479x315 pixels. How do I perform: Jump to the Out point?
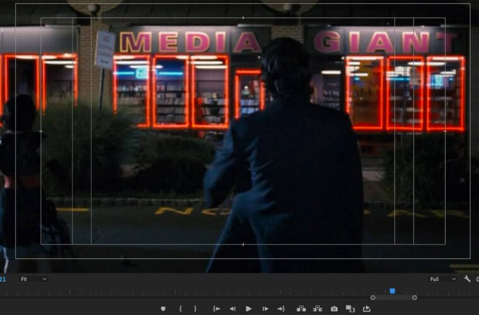click(x=281, y=309)
